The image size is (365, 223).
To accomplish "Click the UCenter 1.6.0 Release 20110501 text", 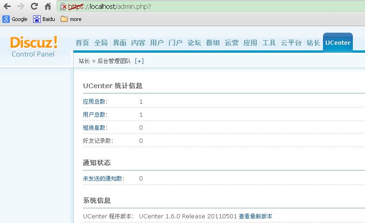I will 188,216.
